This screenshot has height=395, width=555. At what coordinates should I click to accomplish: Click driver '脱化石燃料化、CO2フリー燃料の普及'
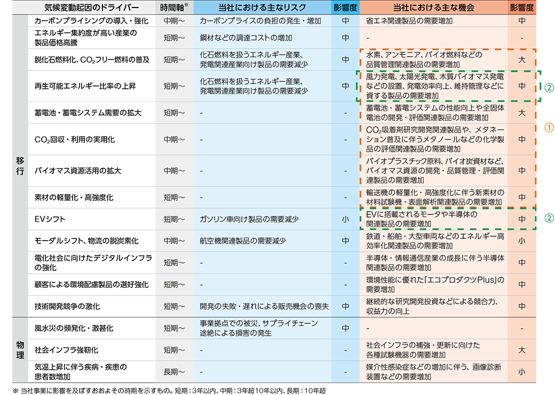point(92,59)
